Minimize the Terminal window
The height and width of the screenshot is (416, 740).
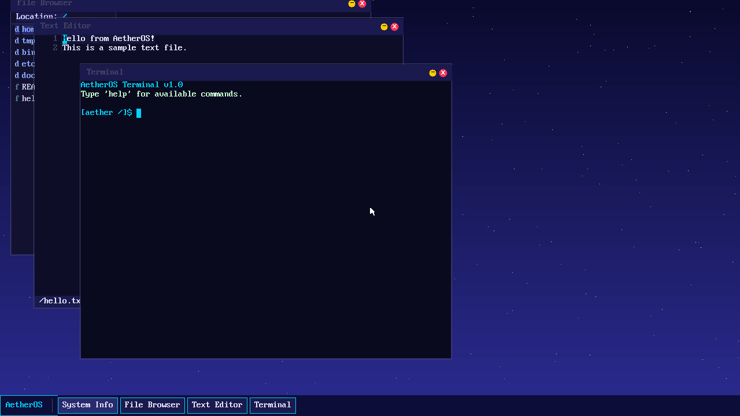(432, 73)
